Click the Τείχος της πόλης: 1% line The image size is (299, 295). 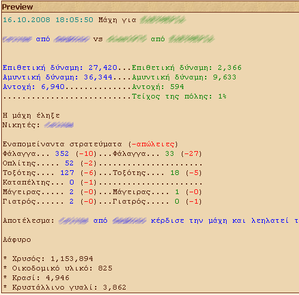[179, 97]
